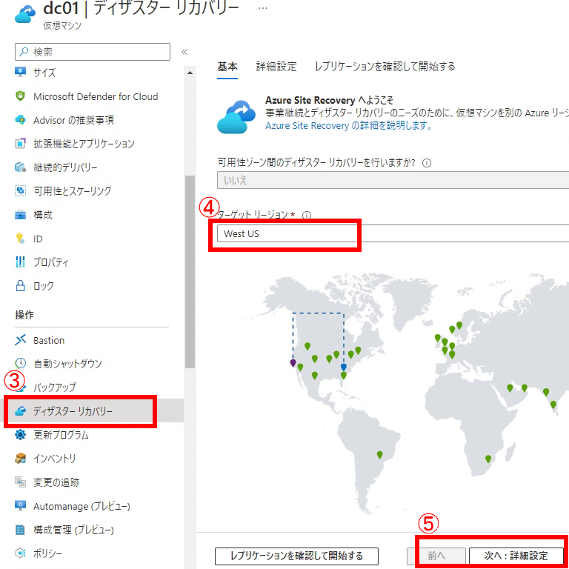
Task: Switch to the 詳細設定 tab
Action: click(276, 67)
